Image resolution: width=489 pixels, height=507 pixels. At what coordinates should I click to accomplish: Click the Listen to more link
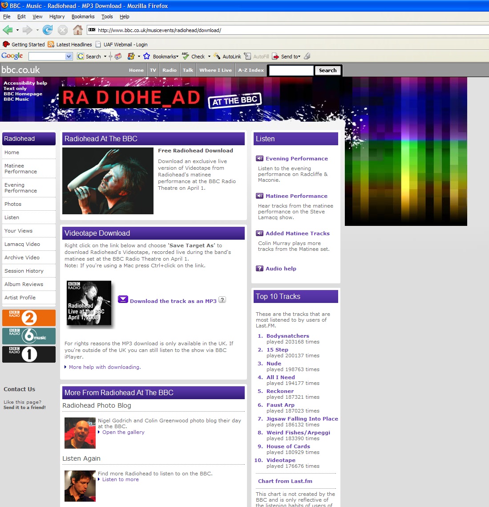[121, 479]
